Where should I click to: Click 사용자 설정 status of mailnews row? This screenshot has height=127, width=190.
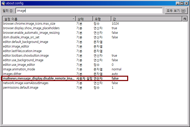(x=84, y=78)
